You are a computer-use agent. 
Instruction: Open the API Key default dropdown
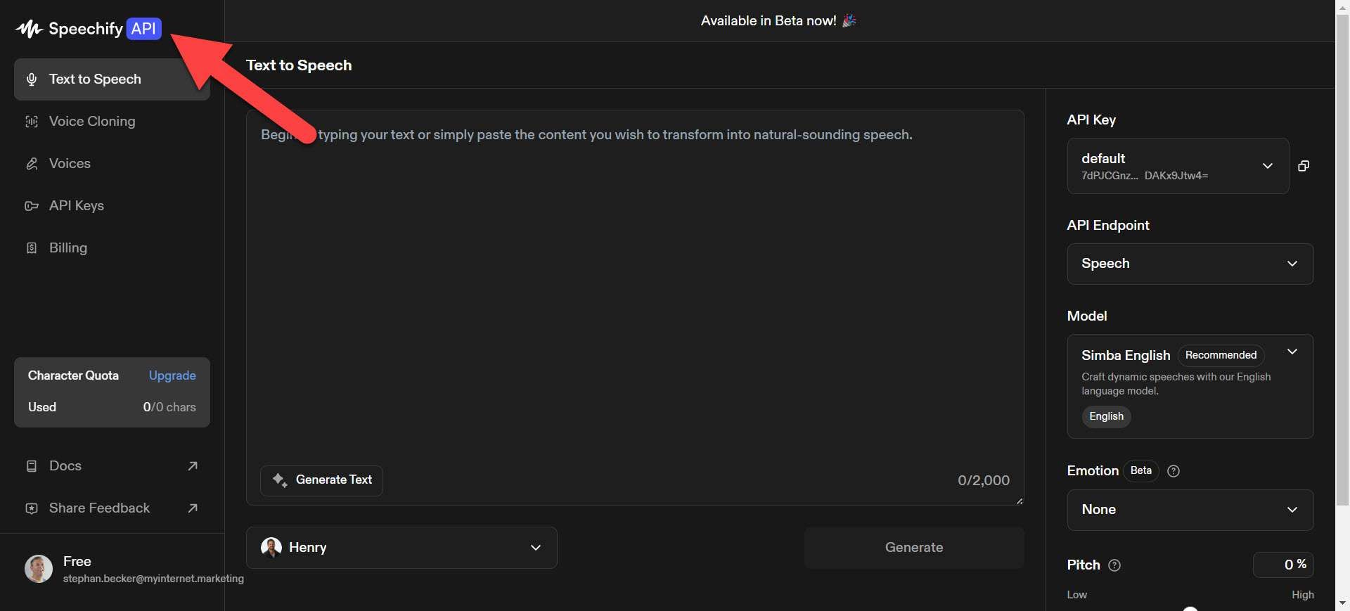tap(1178, 166)
